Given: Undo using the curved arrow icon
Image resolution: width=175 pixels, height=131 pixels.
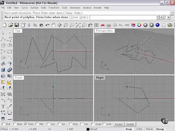Looking at the screenshot, I should [x=47, y=25].
